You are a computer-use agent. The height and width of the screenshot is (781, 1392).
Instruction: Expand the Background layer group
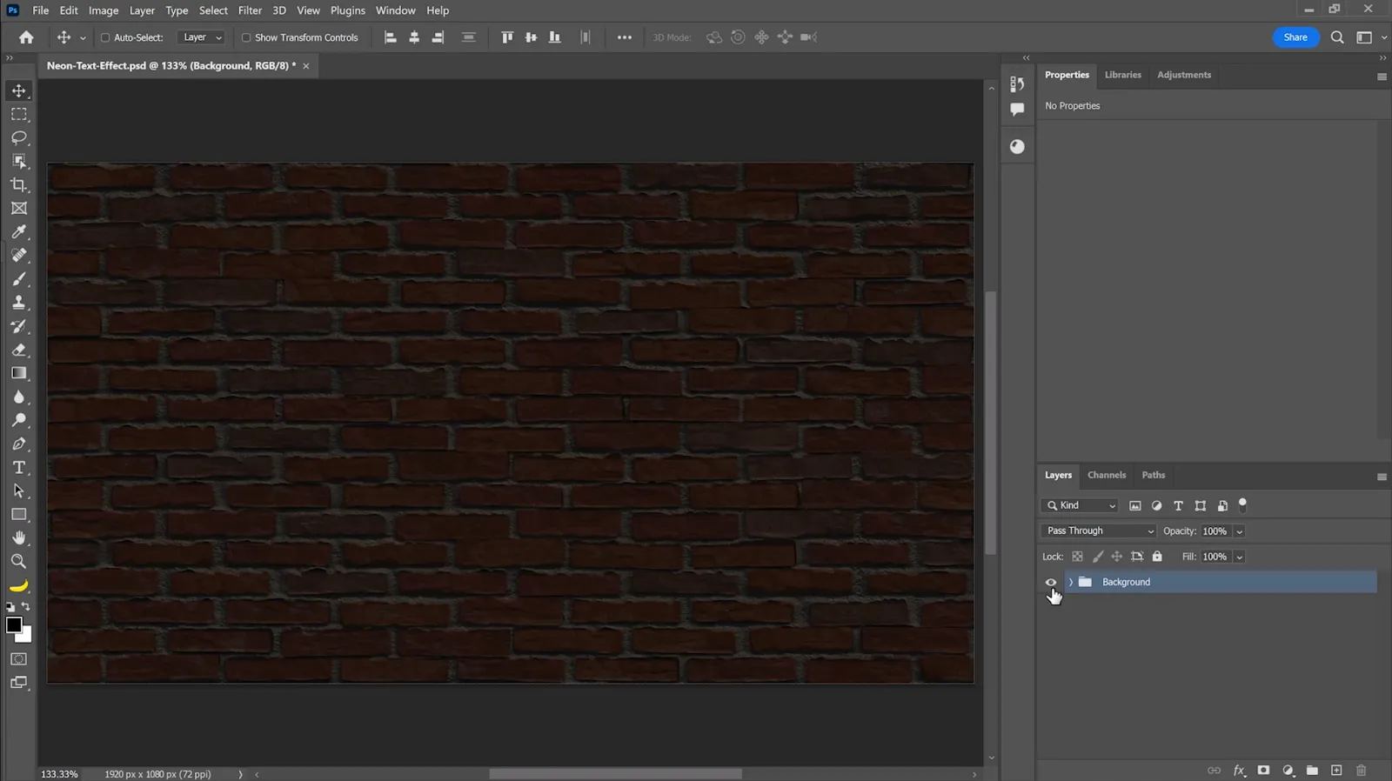click(1071, 583)
